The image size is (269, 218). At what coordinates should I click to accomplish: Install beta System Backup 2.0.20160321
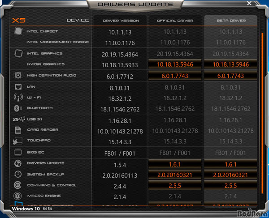(230, 175)
